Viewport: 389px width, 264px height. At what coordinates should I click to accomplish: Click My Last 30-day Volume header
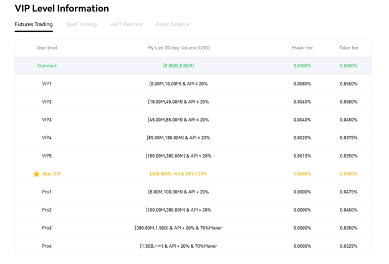tap(178, 47)
